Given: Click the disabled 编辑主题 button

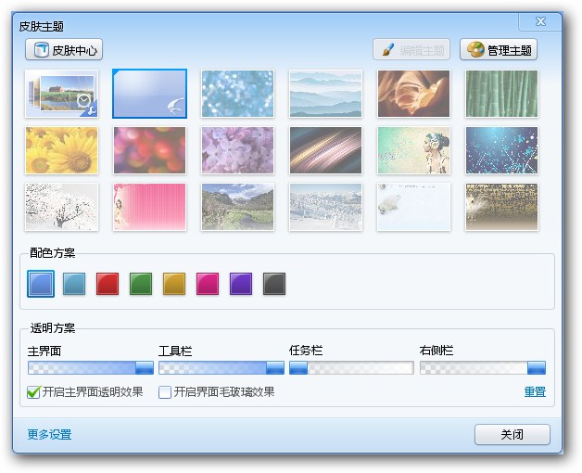Looking at the screenshot, I should point(411,49).
